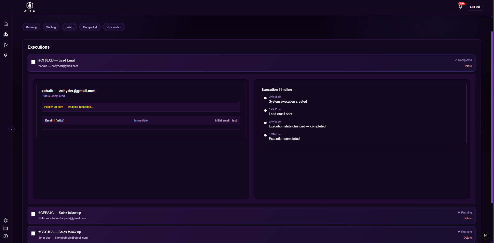
Task: Click the workflows cluster icon in sidebar
Action: tap(6, 34)
